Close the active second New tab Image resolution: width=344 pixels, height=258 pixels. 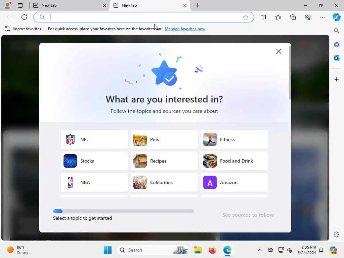click(x=185, y=5)
